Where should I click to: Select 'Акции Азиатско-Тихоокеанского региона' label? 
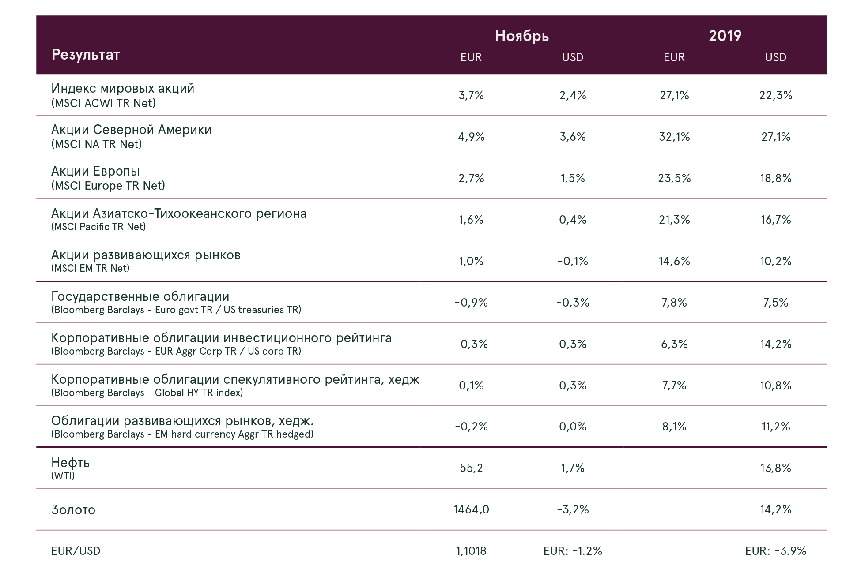(179, 213)
